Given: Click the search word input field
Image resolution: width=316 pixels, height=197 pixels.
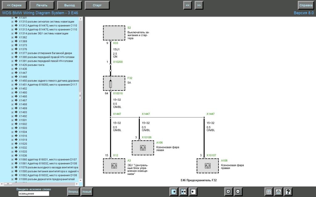Looking at the screenshot, I should (34, 194).
